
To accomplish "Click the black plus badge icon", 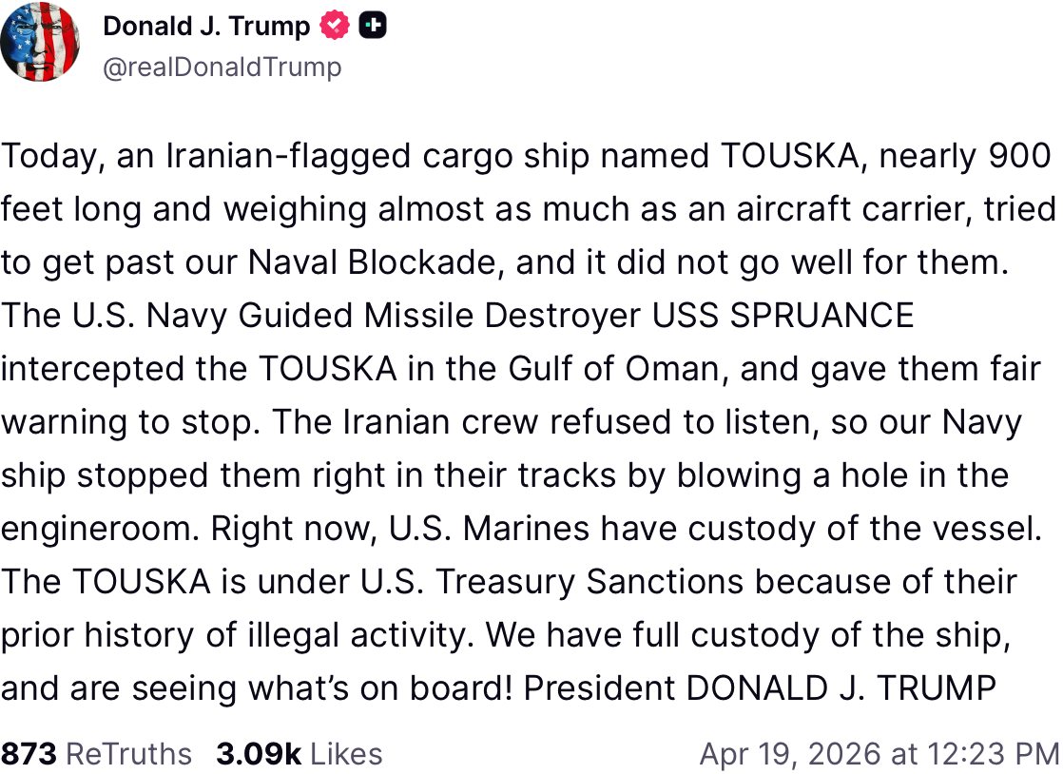I will point(373,27).
